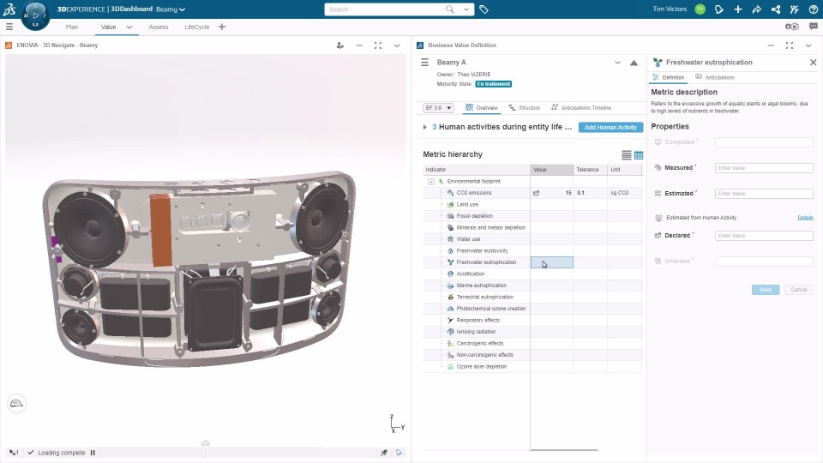Open the Anticipations Timeline tab
This screenshot has width=823, height=463.
coord(581,108)
